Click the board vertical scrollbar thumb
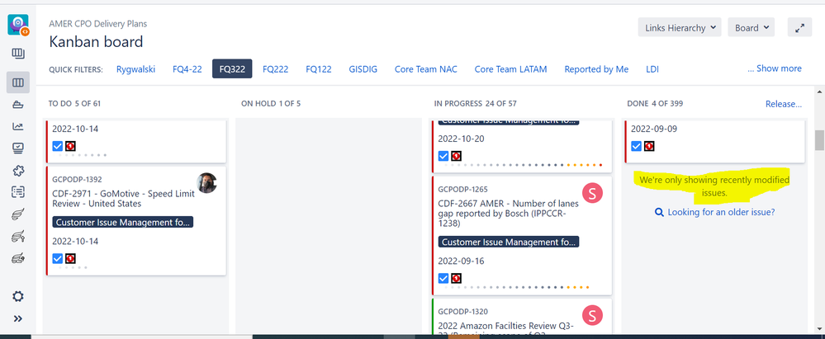 (819, 140)
